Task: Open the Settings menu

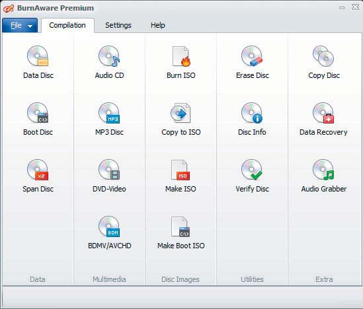Action: [118, 25]
